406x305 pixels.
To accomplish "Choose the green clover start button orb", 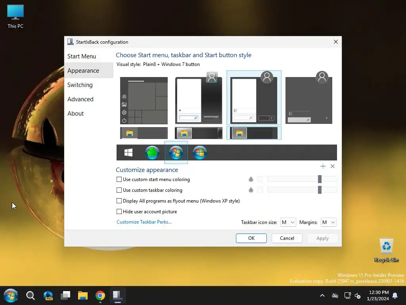I will tap(152, 152).
